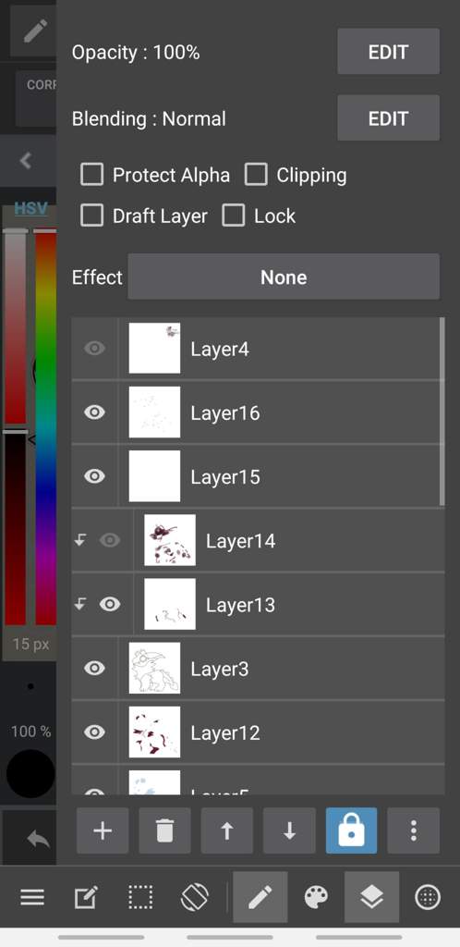Edit the Opacity value
This screenshot has width=460, height=947.
tap(388, 52)
